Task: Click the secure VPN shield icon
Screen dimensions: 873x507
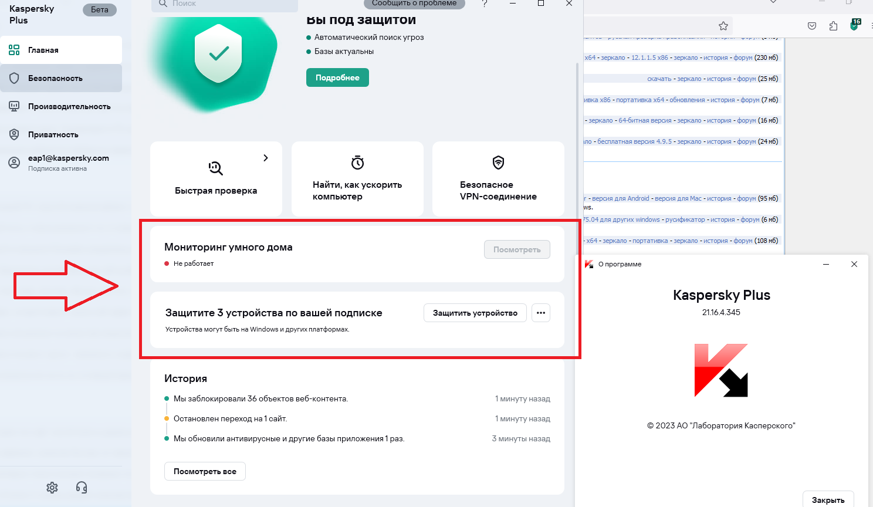Action: pyautogui.click(x=498, y=163)
